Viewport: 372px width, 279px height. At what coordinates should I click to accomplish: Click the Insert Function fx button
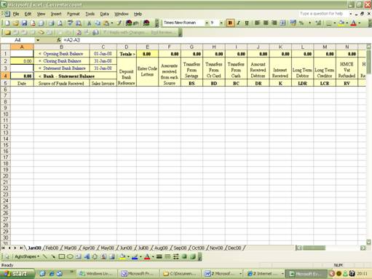coord(58,40)
